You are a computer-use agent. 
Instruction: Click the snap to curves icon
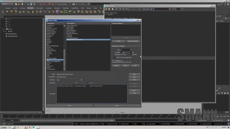point(43,4)
